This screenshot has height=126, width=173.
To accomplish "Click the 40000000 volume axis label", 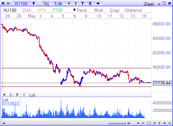I will click(162, 103).
